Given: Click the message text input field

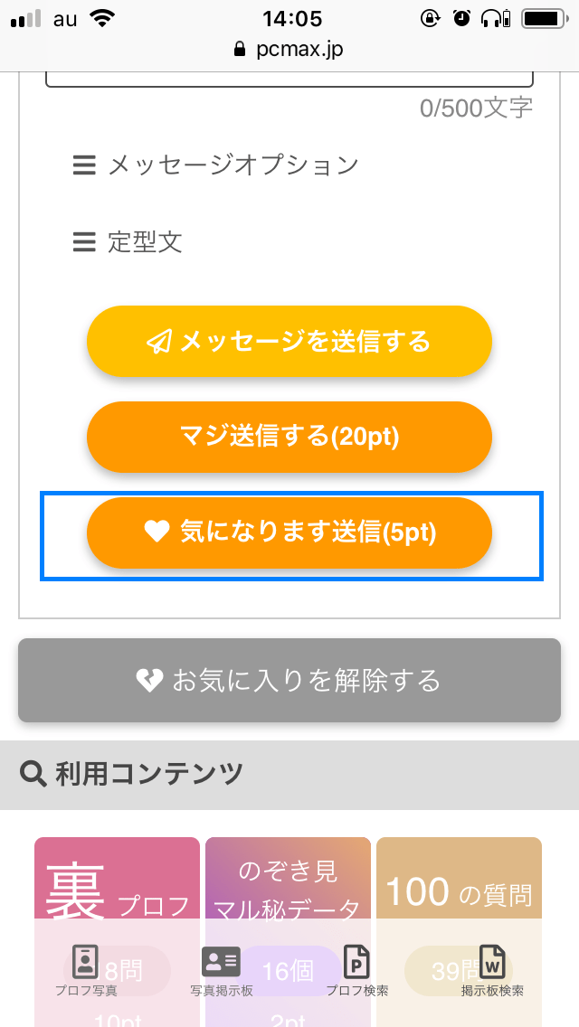Looking at the screenshot, I should pos(289,78).
